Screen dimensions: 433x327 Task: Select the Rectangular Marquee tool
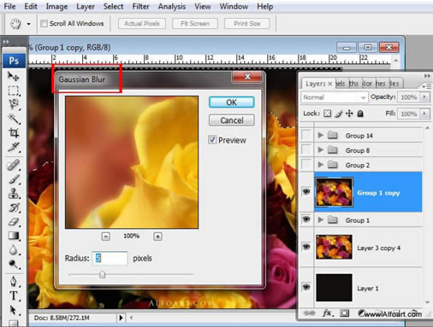[13, 91]
